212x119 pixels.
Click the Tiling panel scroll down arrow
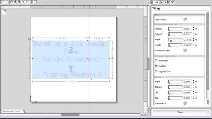click(208, 103)
